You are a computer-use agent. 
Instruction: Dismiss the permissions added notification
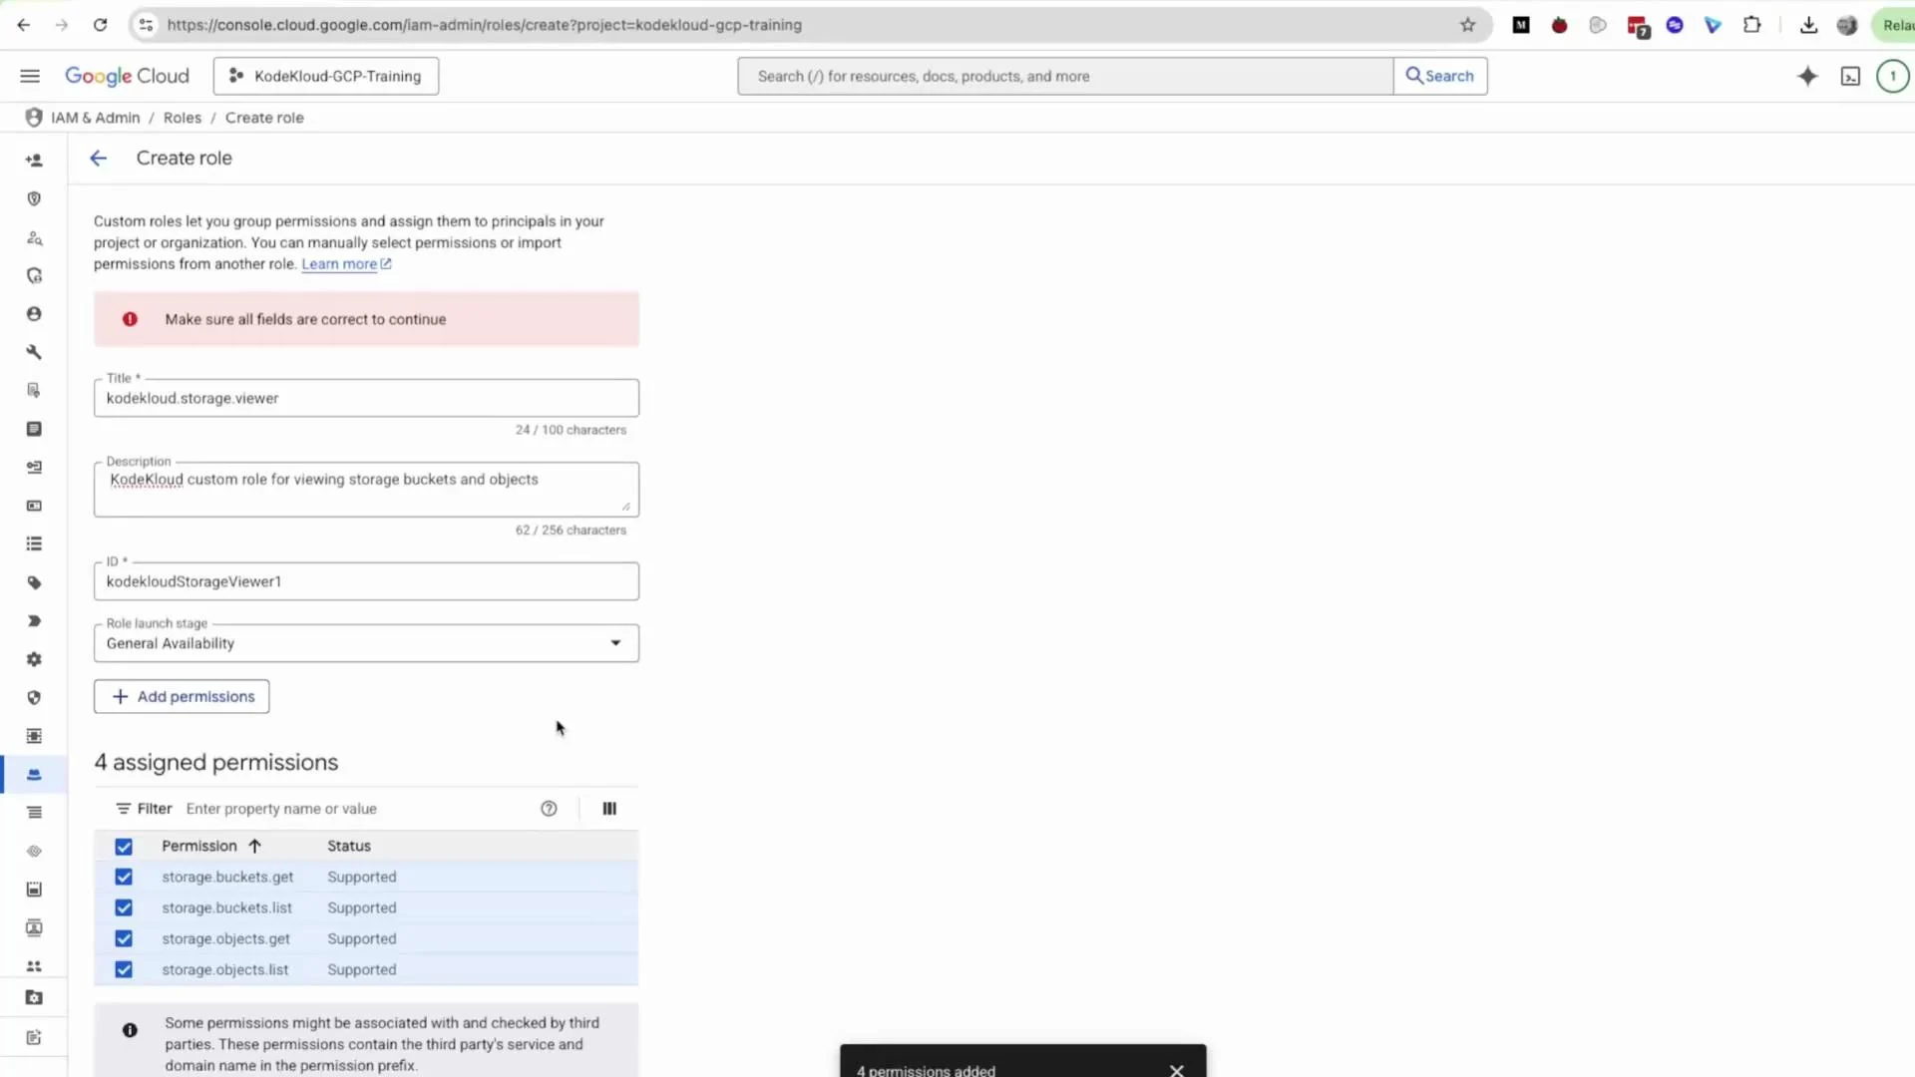coord(1177,1070)
